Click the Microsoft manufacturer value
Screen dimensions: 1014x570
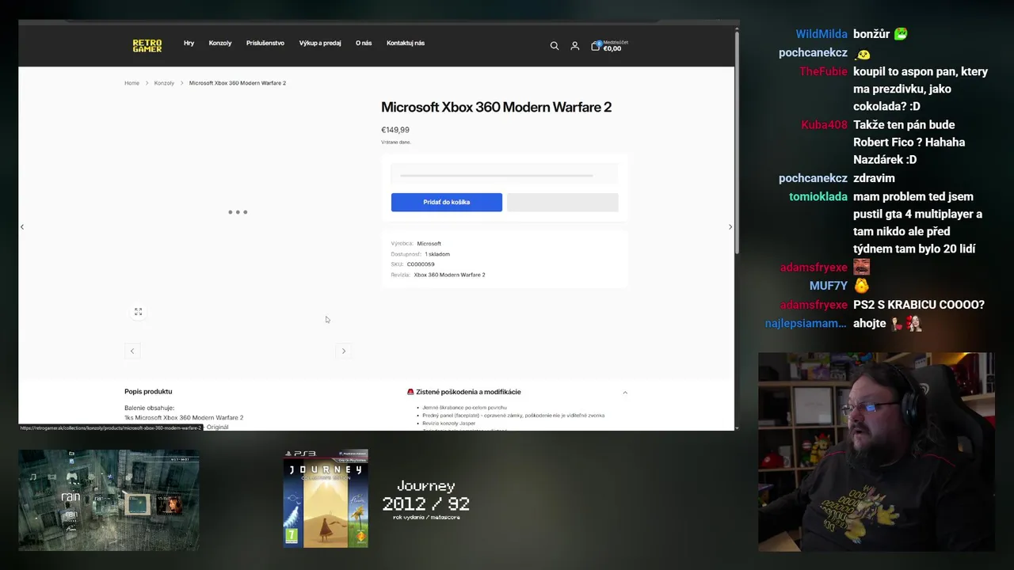point(429,244)
